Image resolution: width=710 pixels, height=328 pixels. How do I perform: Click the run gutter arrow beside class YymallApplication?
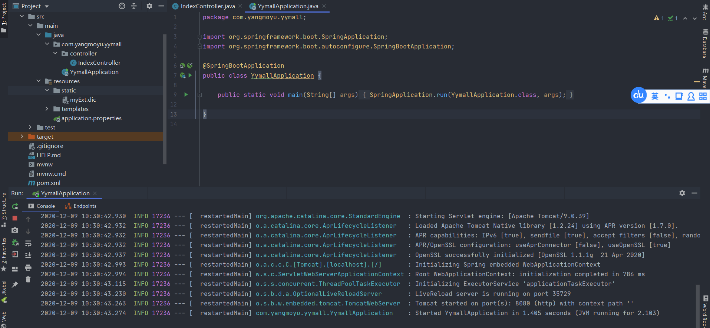190,75
